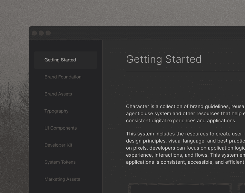Open the Brand Foundation section
This screenshot has height=193, width=245.
63,77
